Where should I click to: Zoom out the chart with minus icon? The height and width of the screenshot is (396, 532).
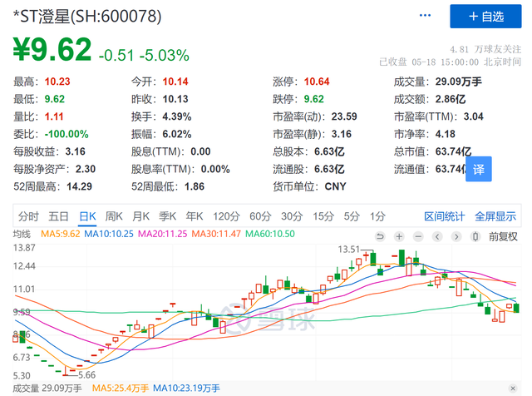coord(418,236)
